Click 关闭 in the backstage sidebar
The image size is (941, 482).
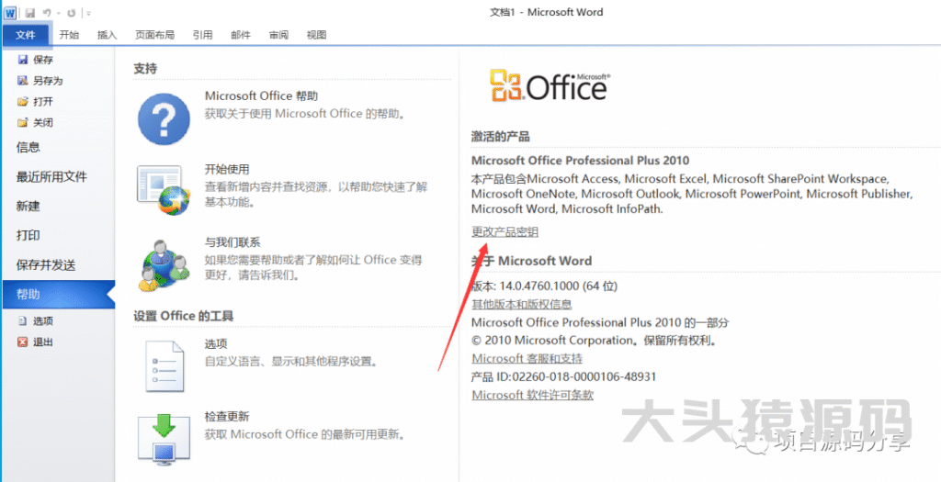click(x=36, y=122)
